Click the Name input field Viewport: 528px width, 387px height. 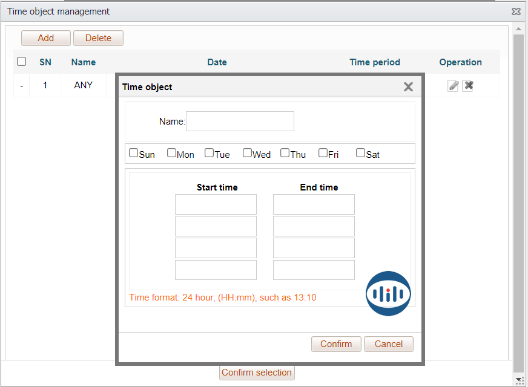pyautogui.click(x=240, y=121)
